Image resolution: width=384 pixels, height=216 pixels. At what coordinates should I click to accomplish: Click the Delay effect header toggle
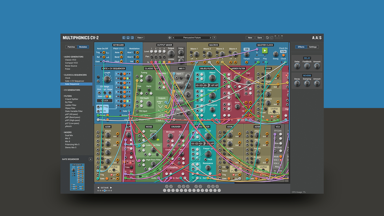307,58
